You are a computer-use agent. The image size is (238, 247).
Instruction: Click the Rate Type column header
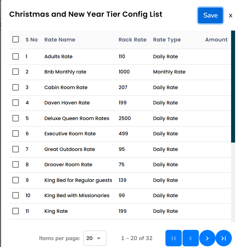coord(167,40)
